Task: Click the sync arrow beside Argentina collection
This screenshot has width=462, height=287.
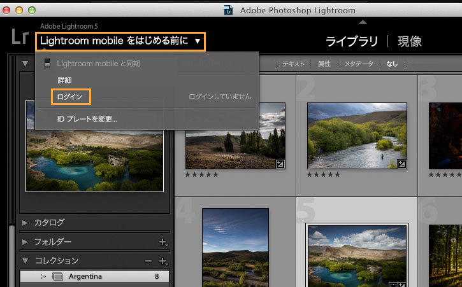Action: pos(43,276)
